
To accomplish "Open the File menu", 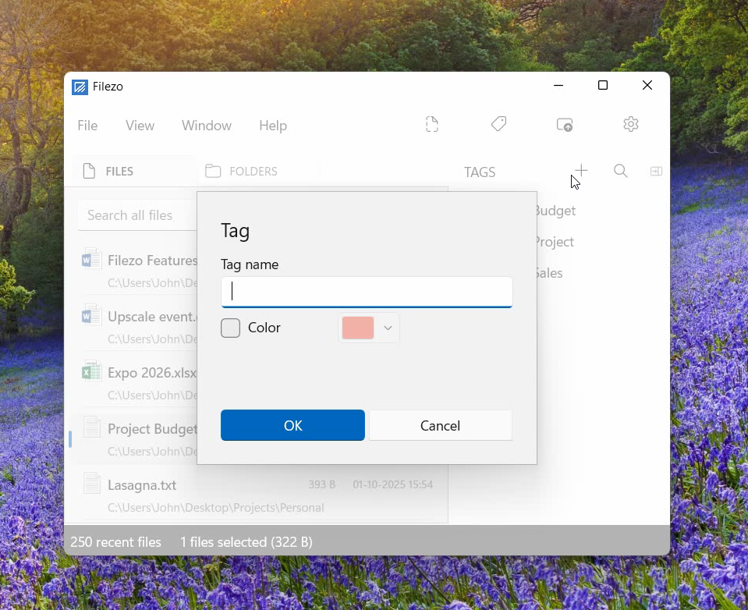I will (x=87, y=126).
